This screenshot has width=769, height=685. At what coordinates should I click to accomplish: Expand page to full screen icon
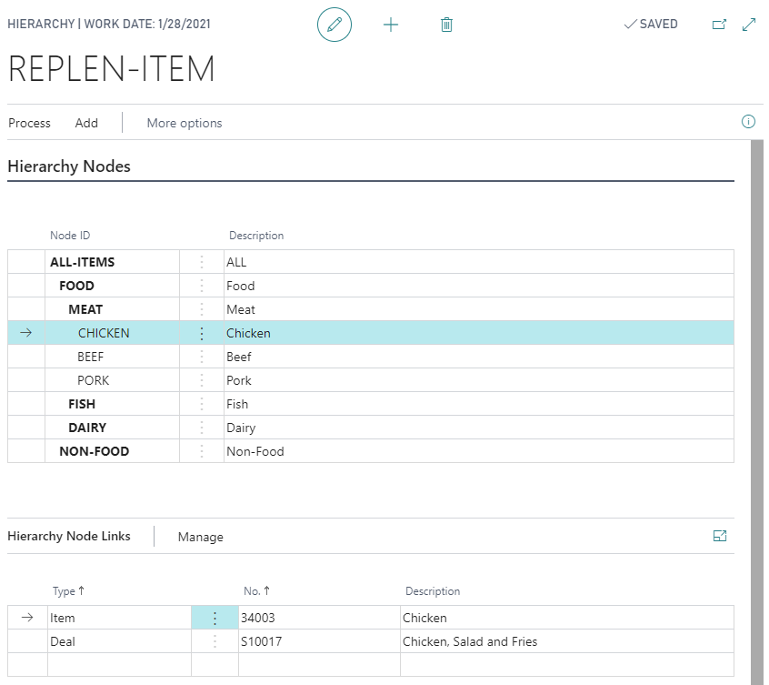tap(749, 25)
